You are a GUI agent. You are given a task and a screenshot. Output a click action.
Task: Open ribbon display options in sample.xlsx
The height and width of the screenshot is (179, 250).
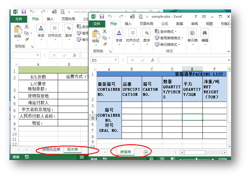click(204, 17)
